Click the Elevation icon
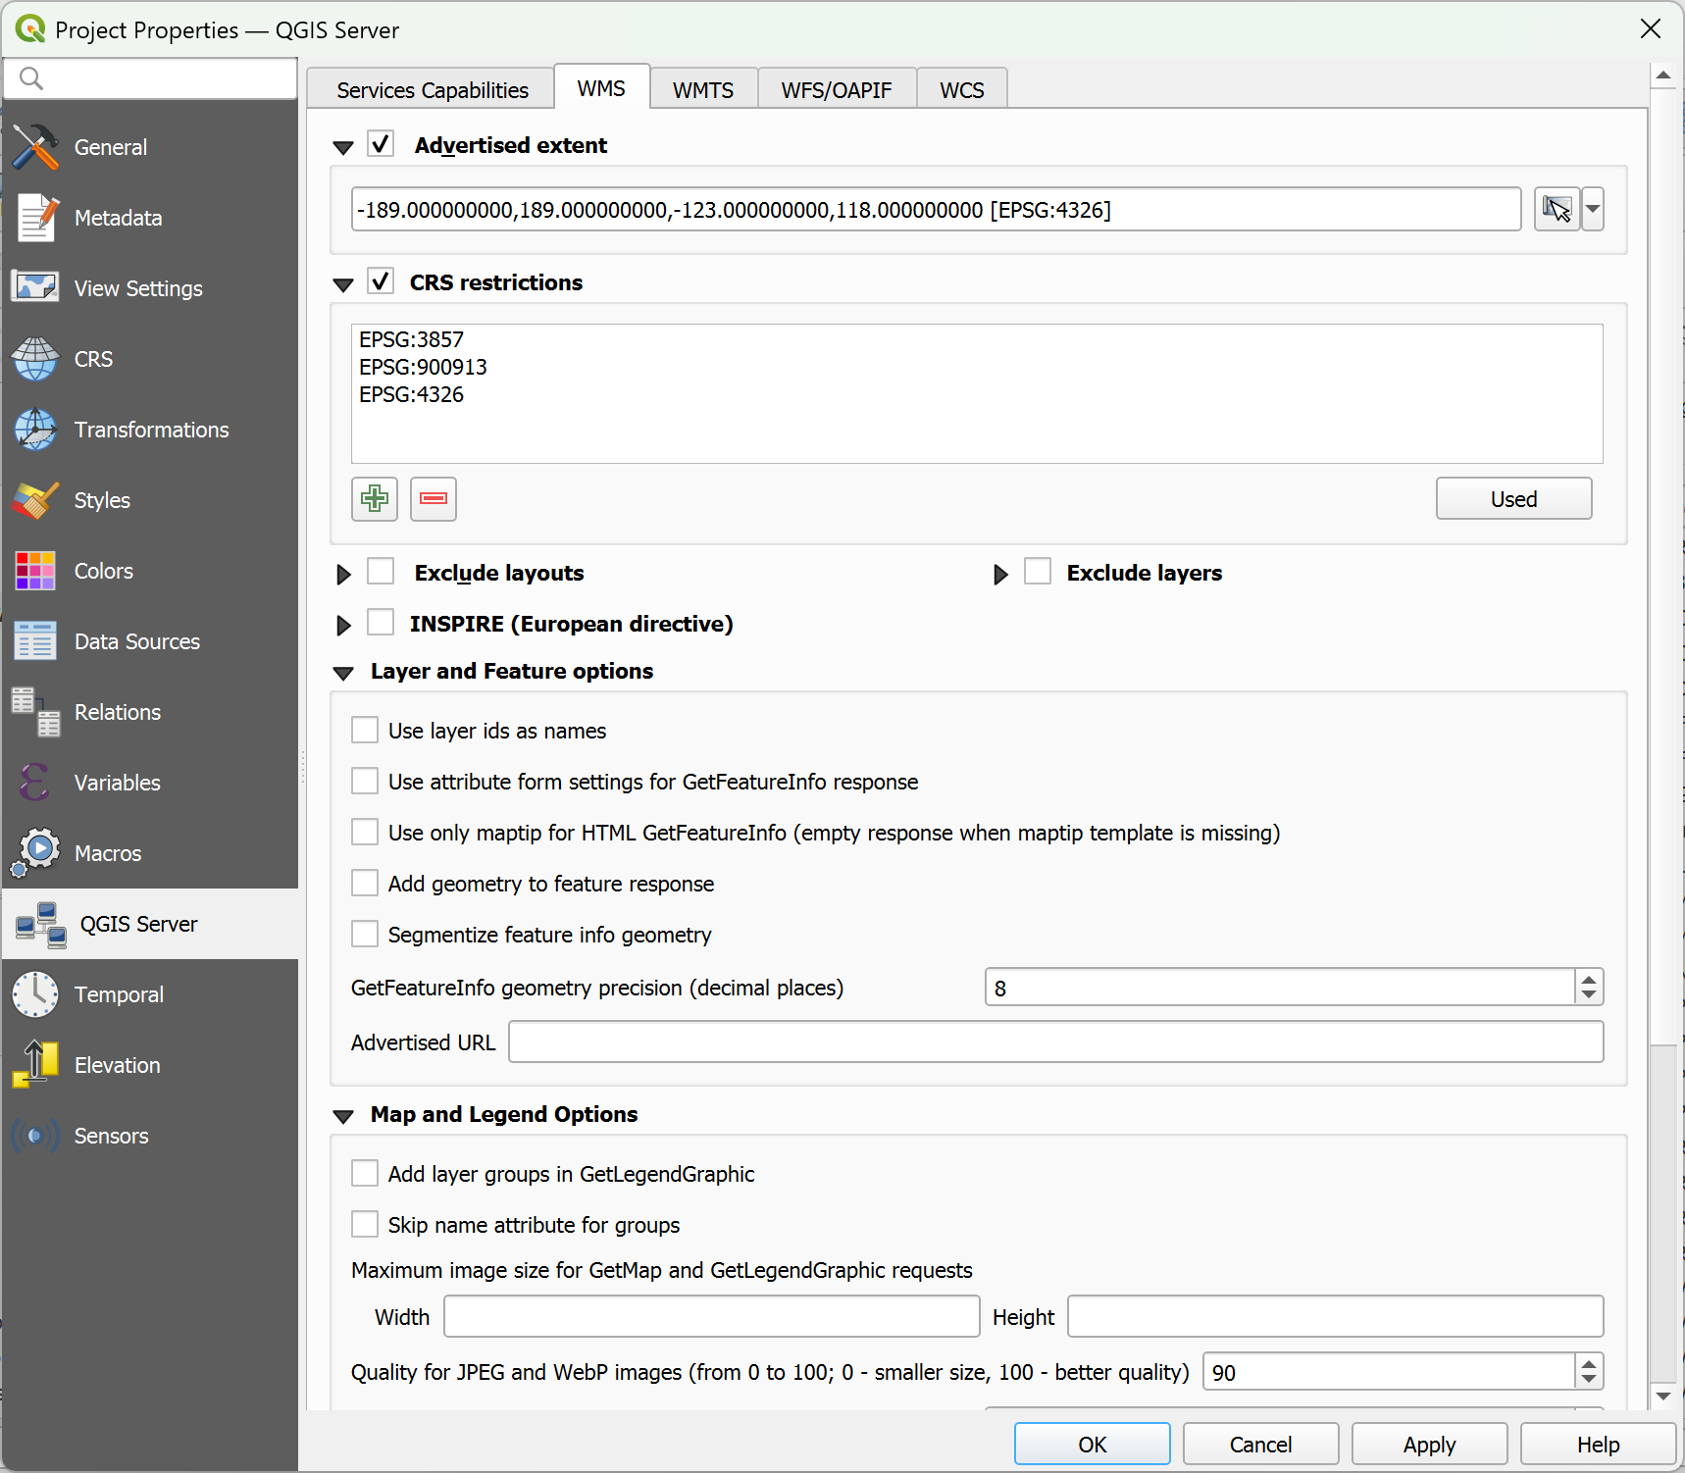The image size is (1685, 1473). tap(36, 1065)
